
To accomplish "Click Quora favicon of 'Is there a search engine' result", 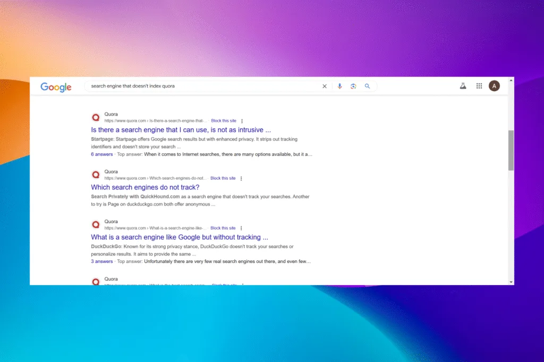I will (x=96, y=117).
